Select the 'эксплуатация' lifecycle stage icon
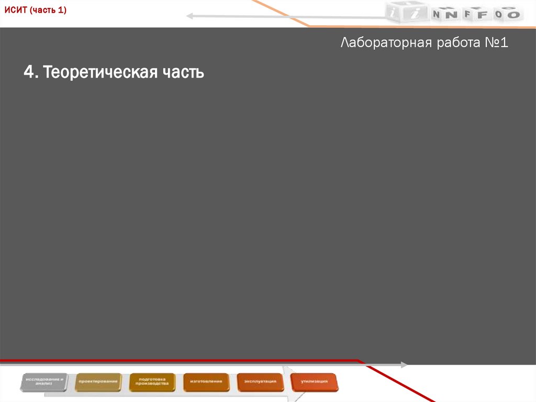The image size is (536, 402). point(260,381)
